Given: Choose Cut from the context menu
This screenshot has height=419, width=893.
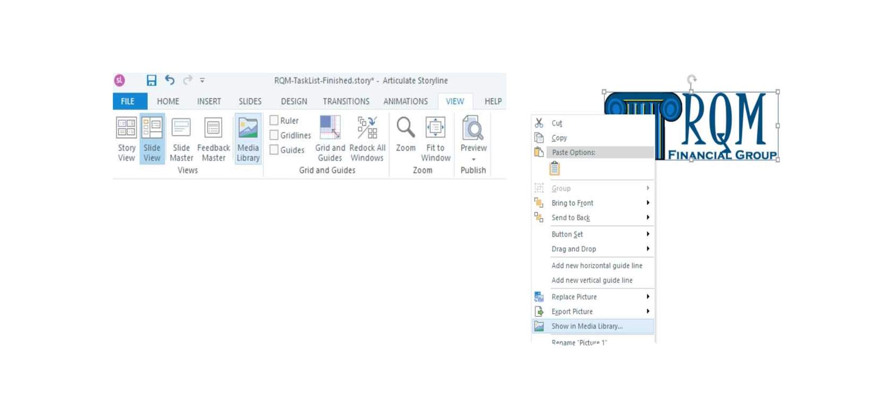Looking at the screenshot, I should click(593, 123).
